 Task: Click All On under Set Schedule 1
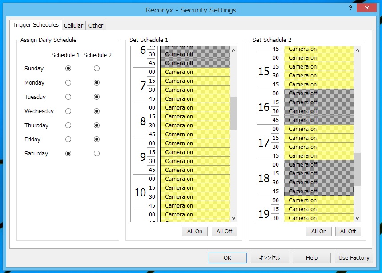195,231
